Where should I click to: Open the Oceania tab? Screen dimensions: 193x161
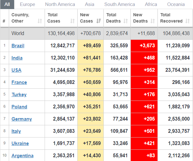176,4
